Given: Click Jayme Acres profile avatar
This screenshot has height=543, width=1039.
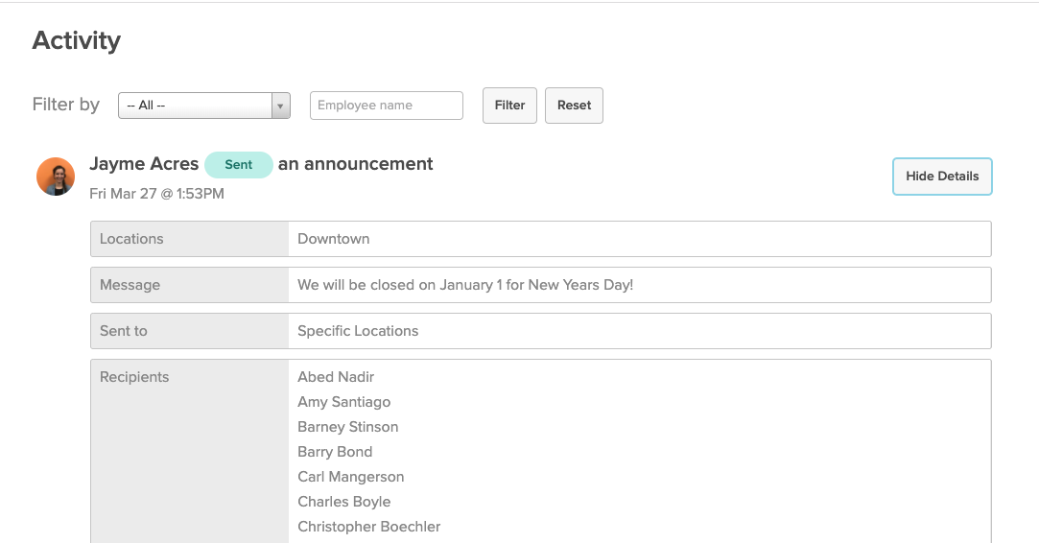Looking at the screenshot, I should click(56, 177).
